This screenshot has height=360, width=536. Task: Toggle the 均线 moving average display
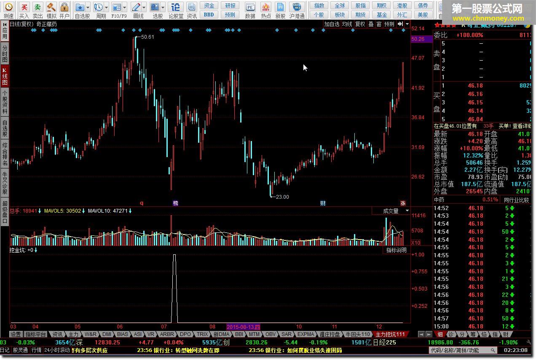347,24
